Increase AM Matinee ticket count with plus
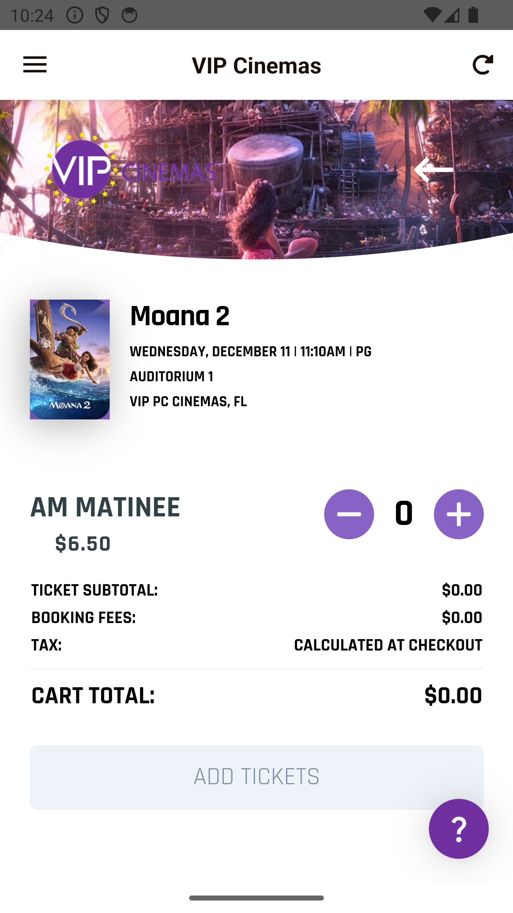This screenshot has width=513, height=913. coord(459,515)
